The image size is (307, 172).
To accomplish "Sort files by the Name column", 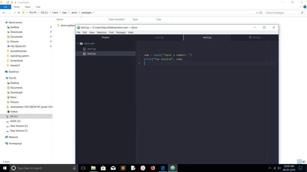I will tap(60, 19).
